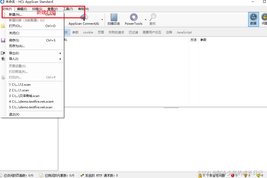Save the scan with the floppy disk icon

3,40
